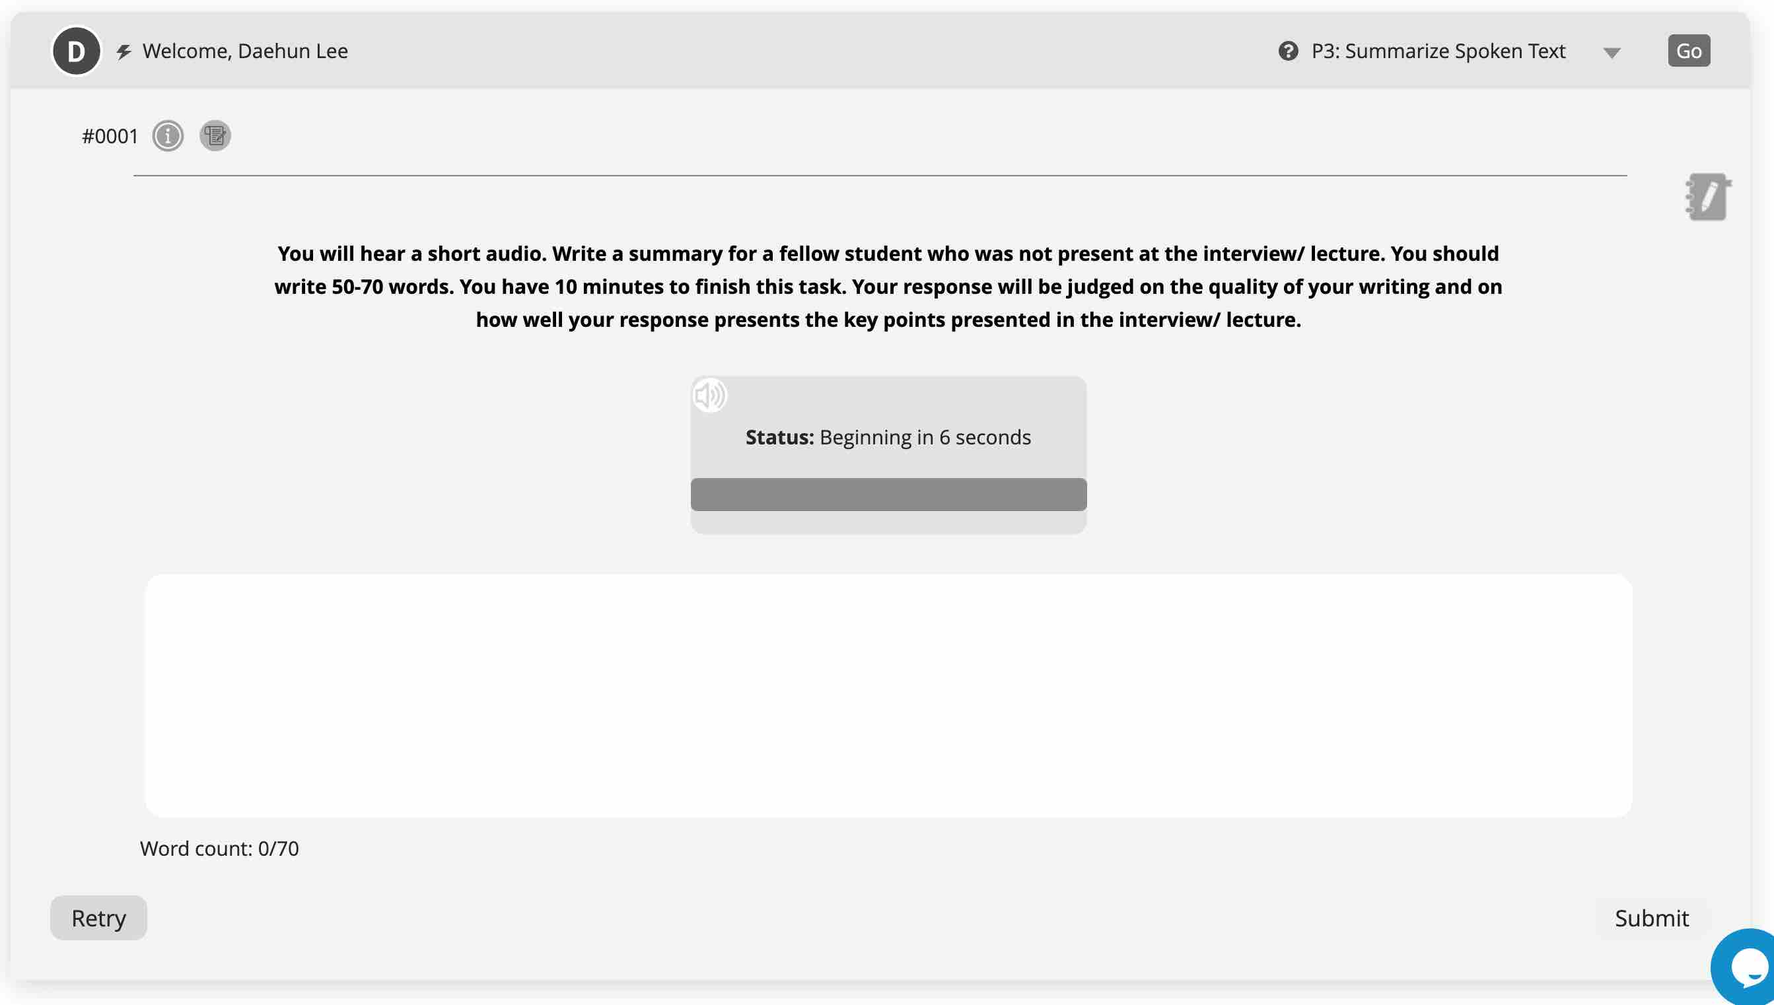Image resolution: width=1774 pixels, height=1005 pixels.
Task: Click the text input writing area
Action: pos(888,695)
